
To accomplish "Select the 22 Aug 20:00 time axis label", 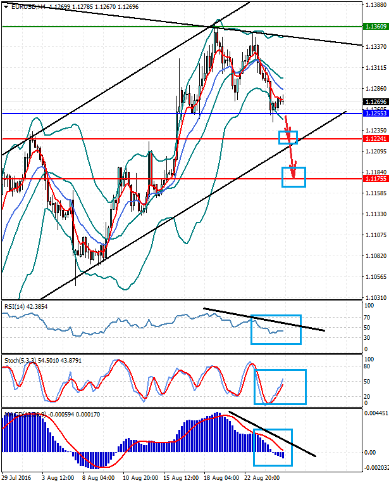I will [261, 478].
